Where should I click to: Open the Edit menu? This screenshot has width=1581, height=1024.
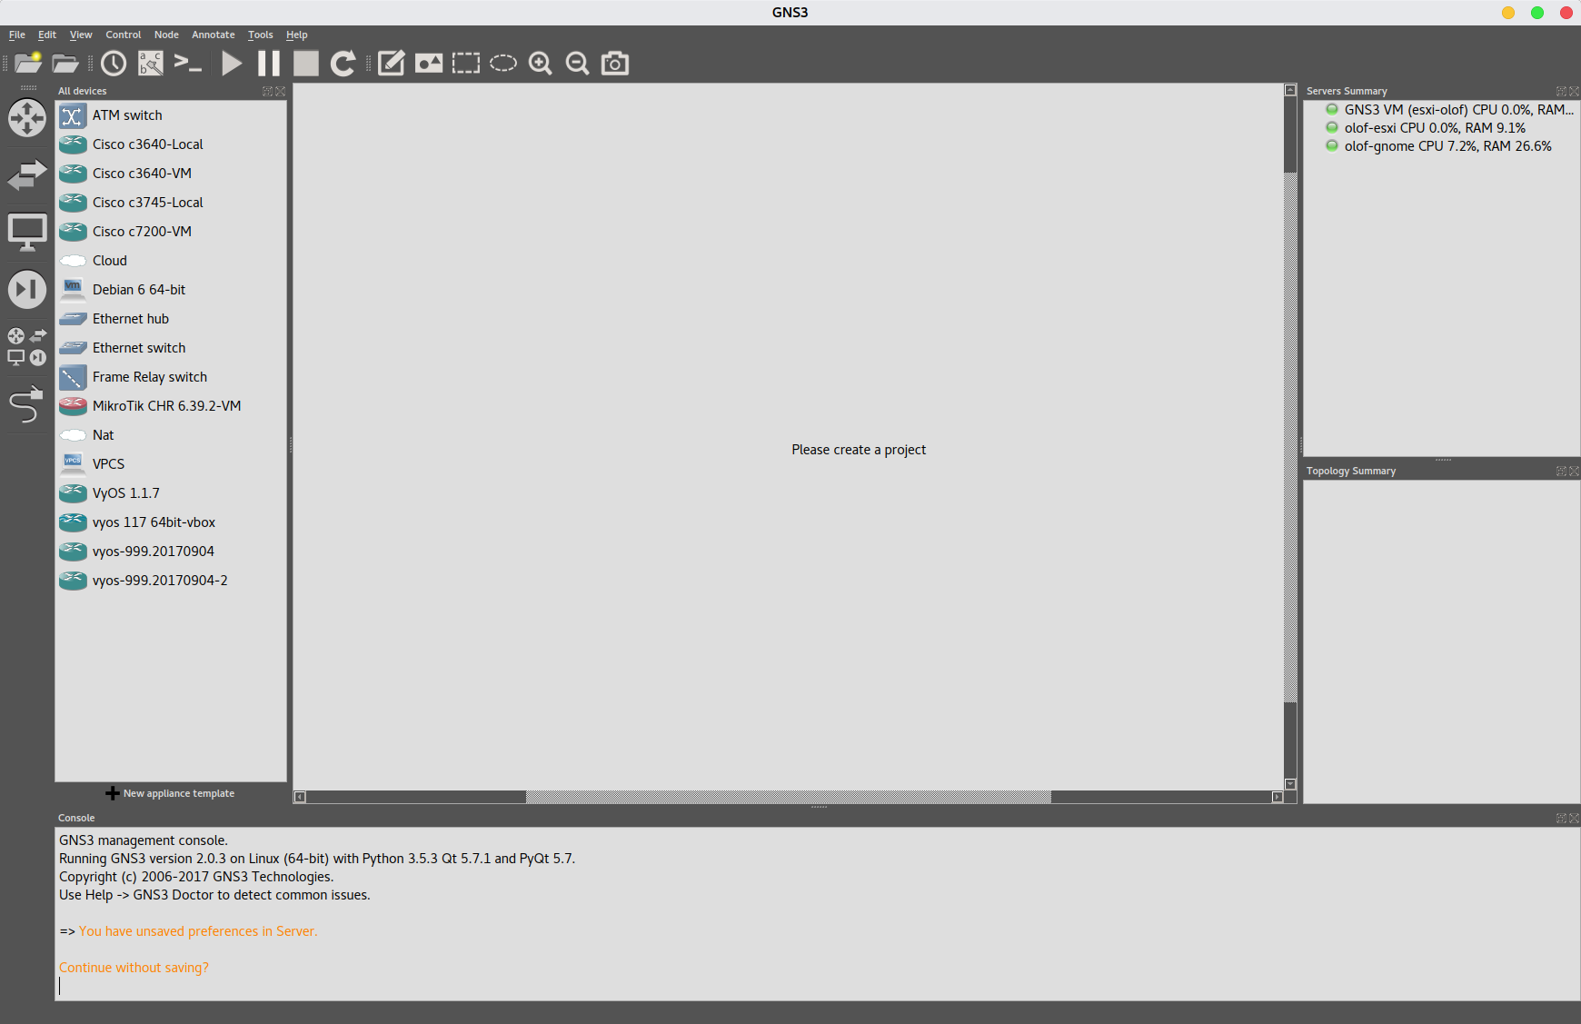pyautogui.click(x=47, y=35)
